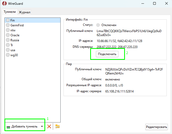Click the status circle icon beside Fin

point(8,20)
